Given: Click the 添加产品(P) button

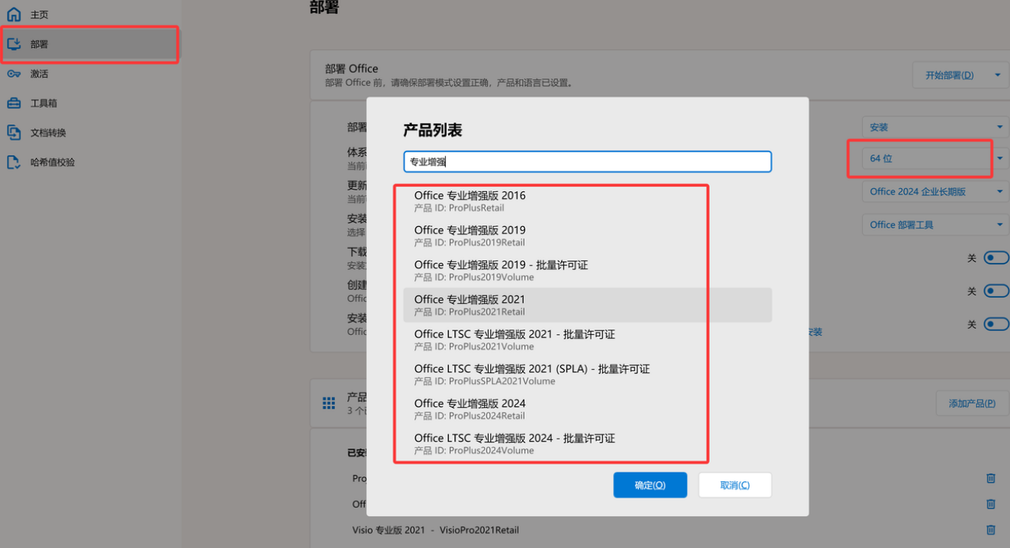Looking at the screenshot, I should tap(972, 403).
